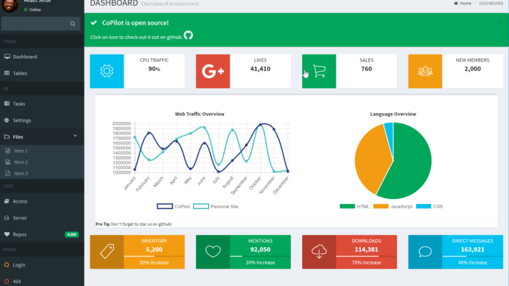Click the heart icon on Mentions box

coord(213,252)
